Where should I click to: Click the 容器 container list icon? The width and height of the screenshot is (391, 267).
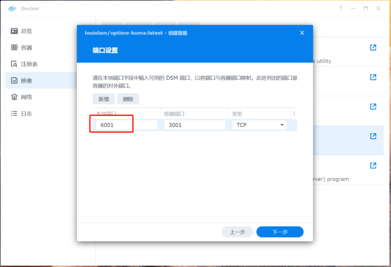[x=14, y=47]
